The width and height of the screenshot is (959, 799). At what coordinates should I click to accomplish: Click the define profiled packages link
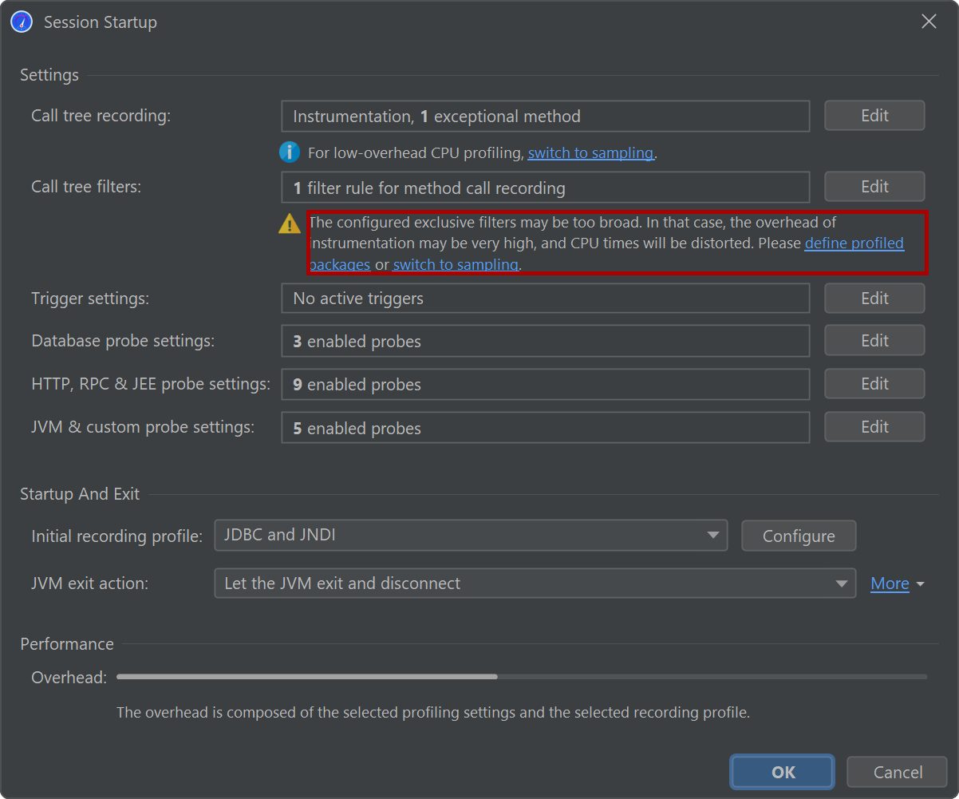coord(854,243)
